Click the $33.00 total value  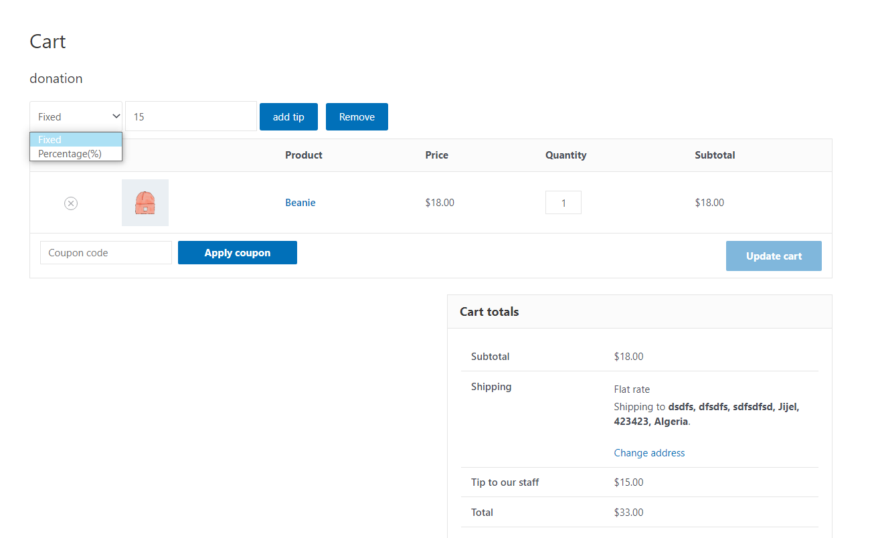click(628, 513)
